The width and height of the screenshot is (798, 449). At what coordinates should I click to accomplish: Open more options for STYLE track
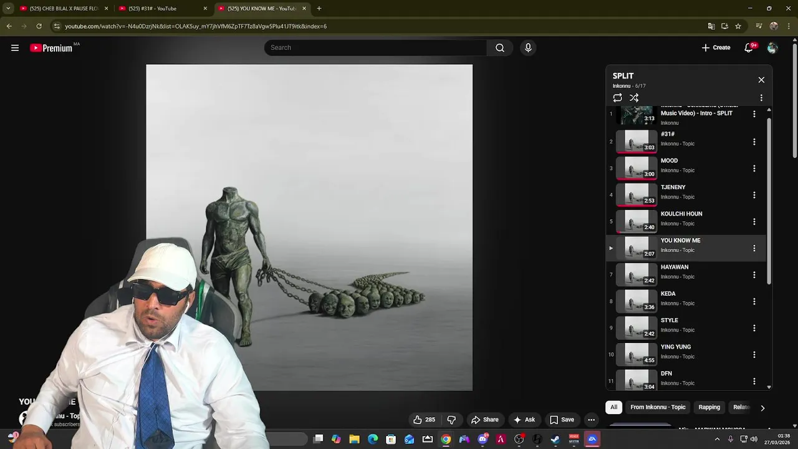pyautogui.click(x=754, y=328)
